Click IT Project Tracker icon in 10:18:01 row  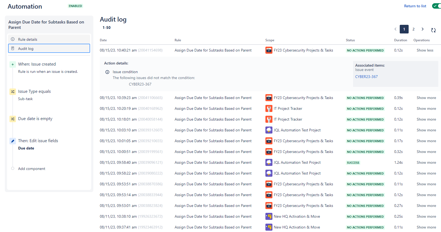(269, 119)
